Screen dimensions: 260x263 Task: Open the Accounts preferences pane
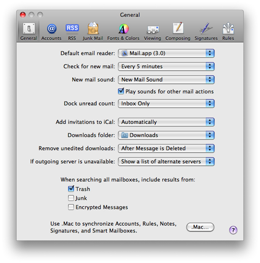click(51, 31)
